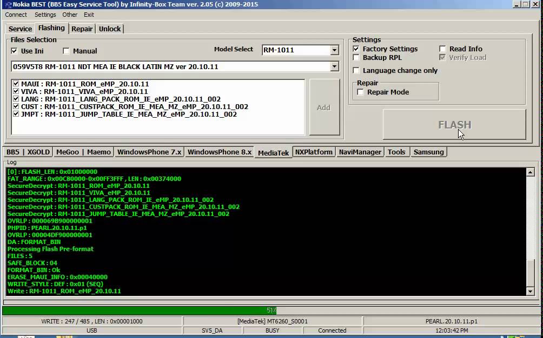Click the log scrollbar down arrow
This screenshot has height=338, width=543.
pyautogui.click(x=530, y=292)
